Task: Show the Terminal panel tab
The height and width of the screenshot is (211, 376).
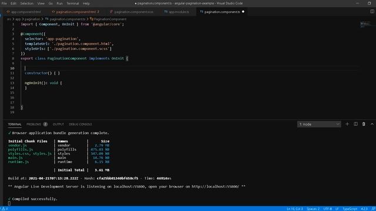Action: pos(14,124)
